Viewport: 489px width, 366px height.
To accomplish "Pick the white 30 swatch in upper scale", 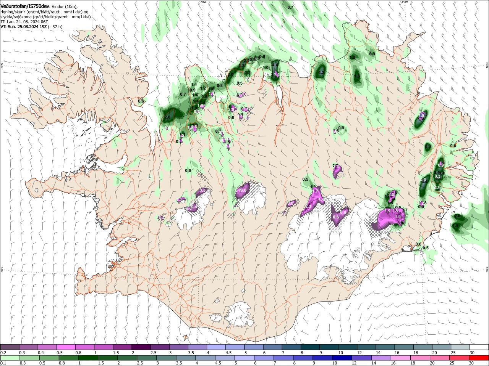I will 479,347.
